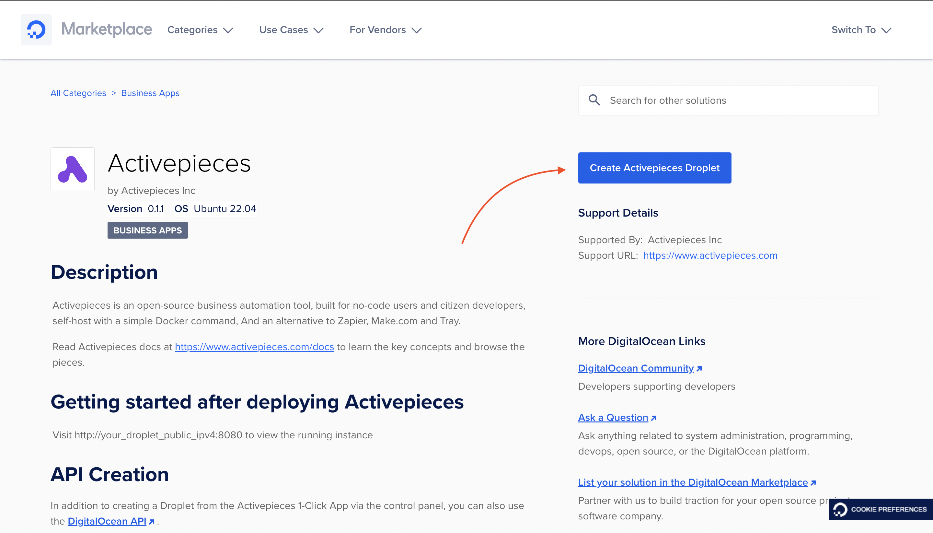Viewport: 933px width, 533px height.
Task: Click the Marketplace title text
Action: click(107, 29)
